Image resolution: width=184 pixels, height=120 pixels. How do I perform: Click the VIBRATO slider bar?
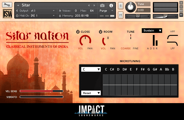(x=41, y=97)
